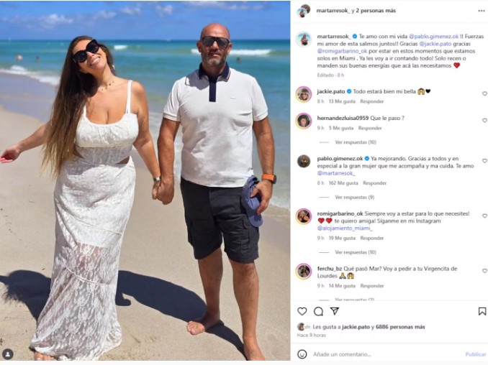This screenshot has width=488, height=365.
Task: Open the @alojamiento_miami_ mention link
Action: coord(345,228)
